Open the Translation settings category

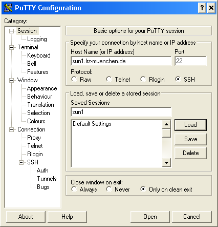click(x=40, y=105)
